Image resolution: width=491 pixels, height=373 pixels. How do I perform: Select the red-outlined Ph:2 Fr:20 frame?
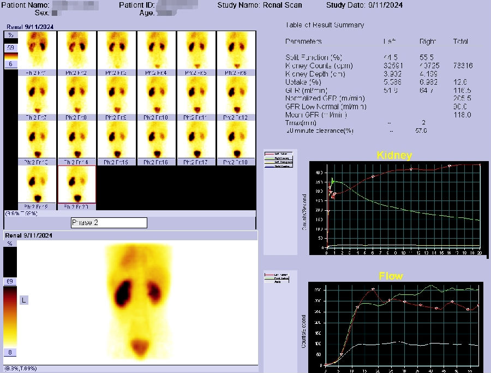76,185
